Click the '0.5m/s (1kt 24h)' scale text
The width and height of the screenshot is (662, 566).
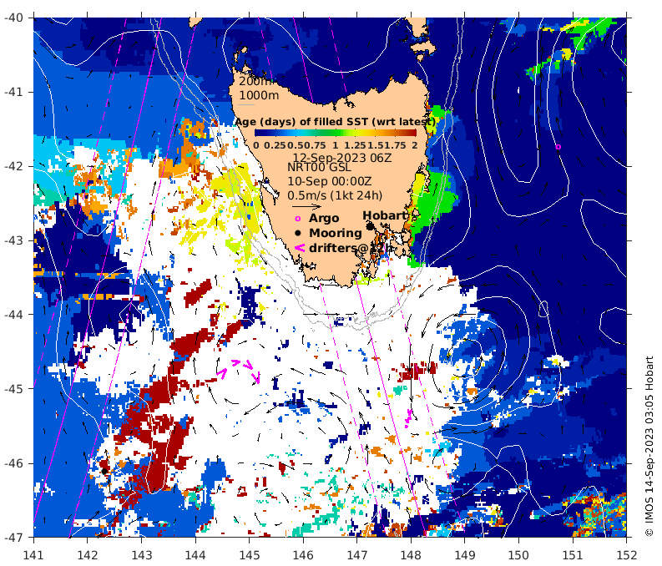(x=335, y=196)
